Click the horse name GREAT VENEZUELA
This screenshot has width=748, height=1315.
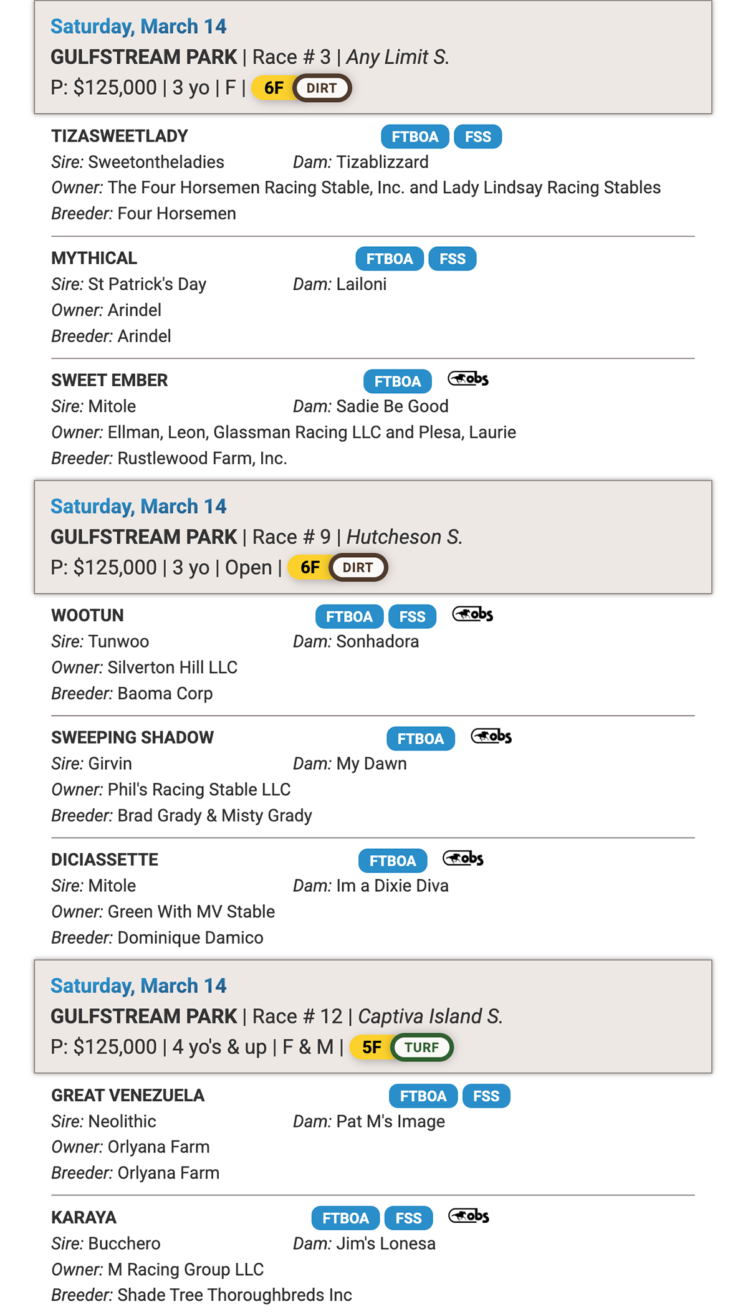(x=128, y=1095)
